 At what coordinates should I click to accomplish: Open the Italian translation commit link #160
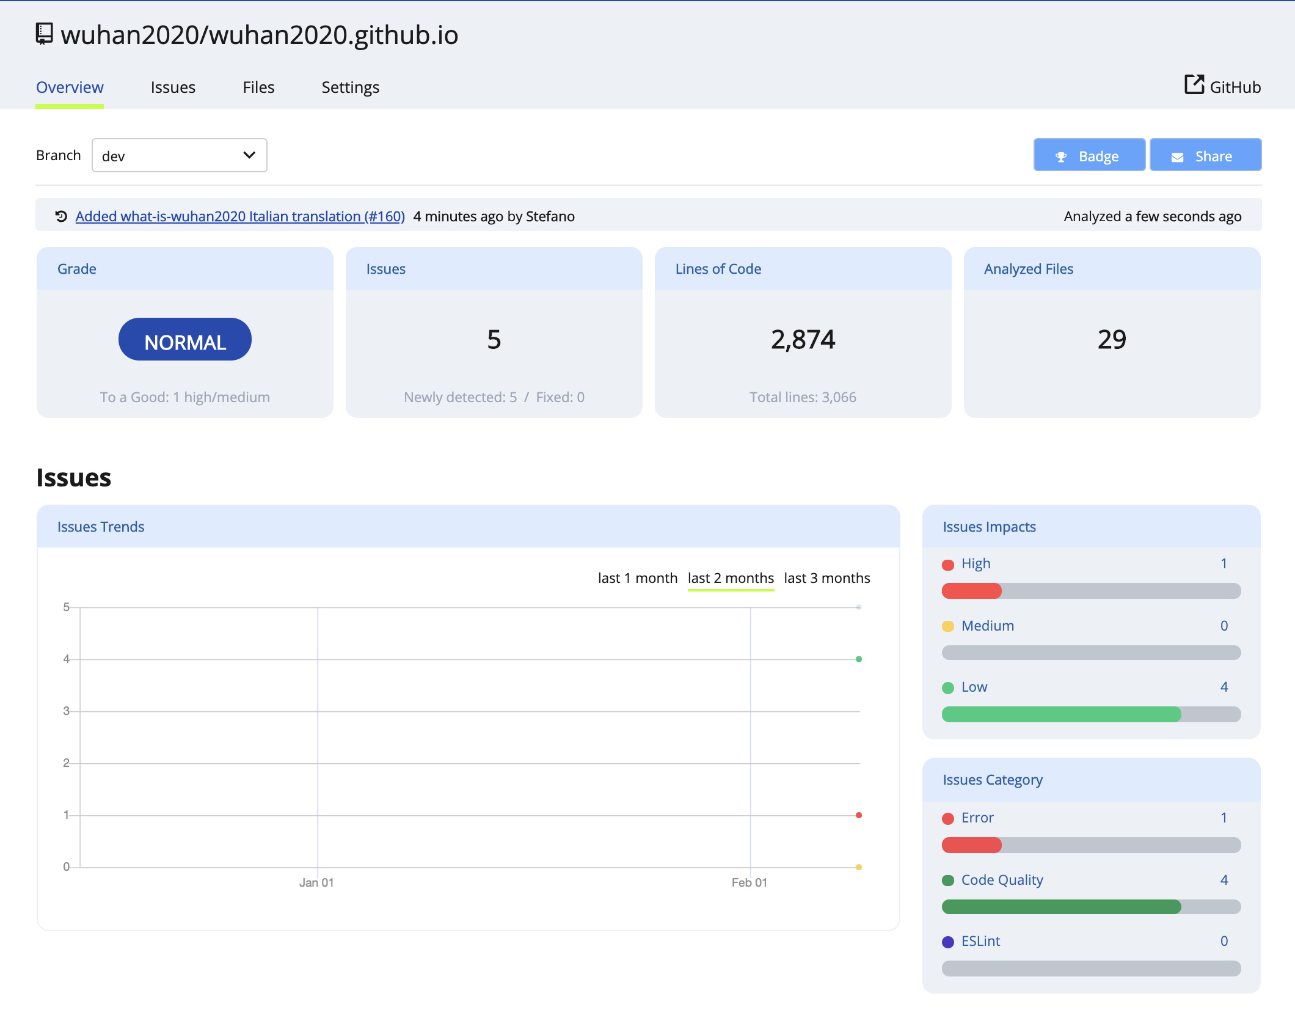point(240,216)
